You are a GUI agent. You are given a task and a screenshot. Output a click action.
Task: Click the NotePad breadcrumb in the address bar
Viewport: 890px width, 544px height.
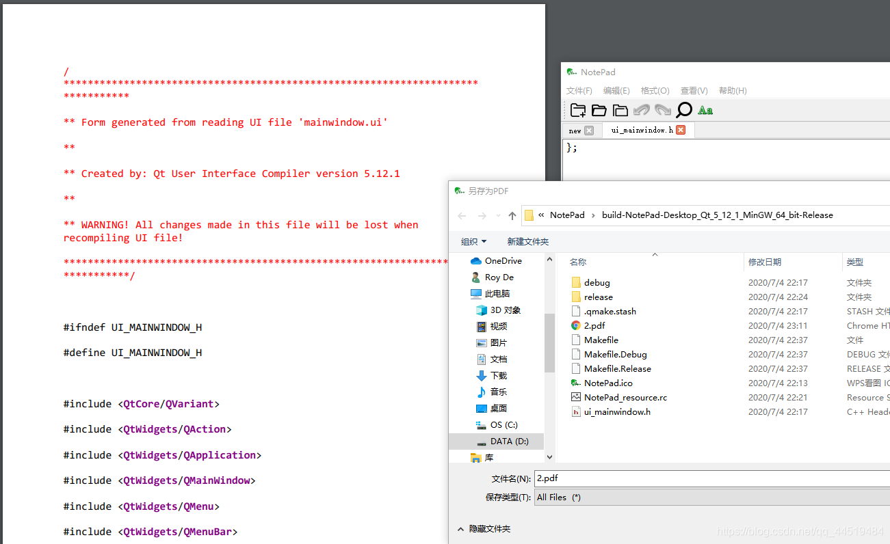click(567, 215)
